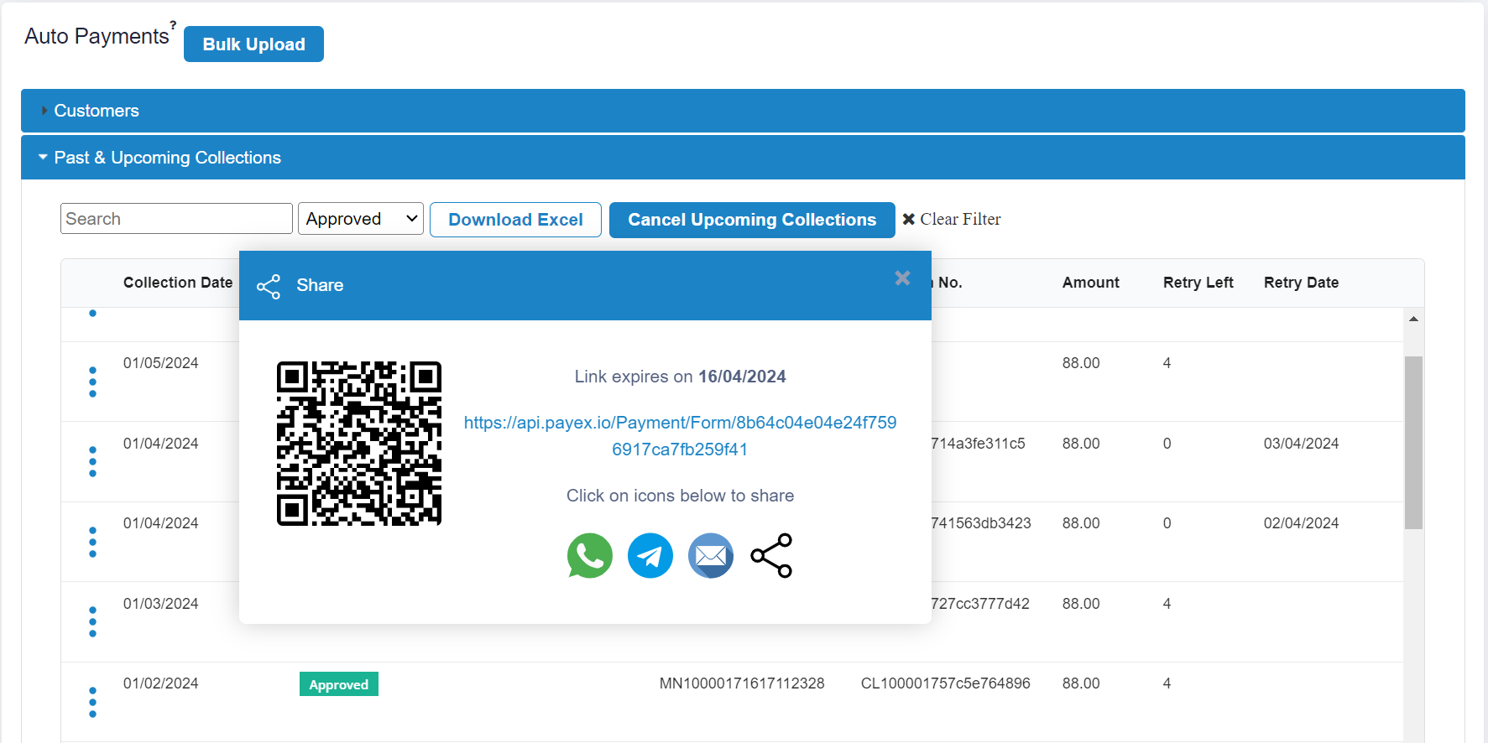Open three-dot menu for 01/03/2024 row
This screenshot has width=1488, height=743.
tap(92, 621)
